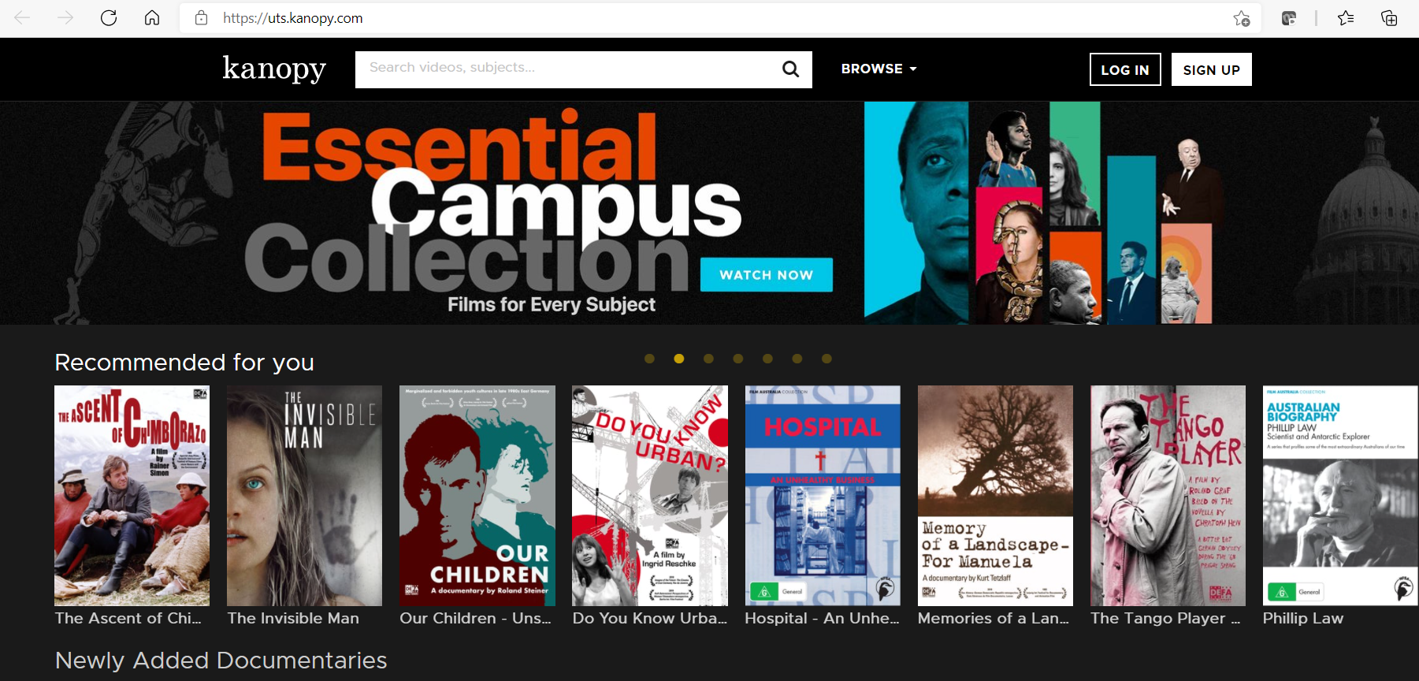Open Memory of a Landscape poster
This screenshot has height=681, width=1419.
pyautogui.click(x=995, y=496)
